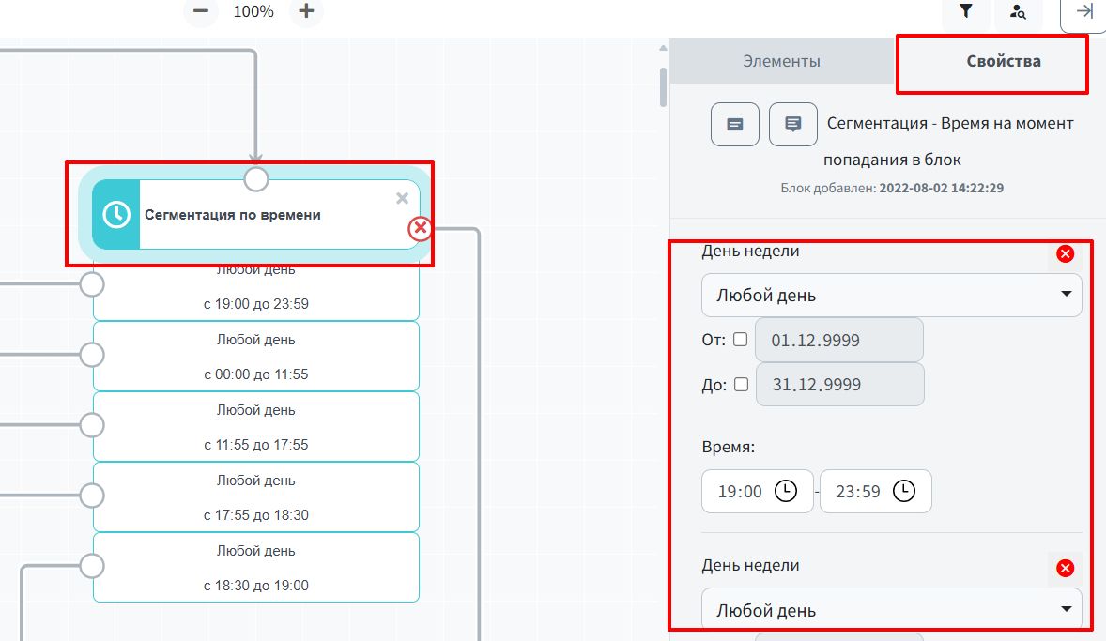This screenshot has height=641, width=1106.
Task: Click the 01.12.9999 date field
Action: pyautogui.click(x=838, y=340)
